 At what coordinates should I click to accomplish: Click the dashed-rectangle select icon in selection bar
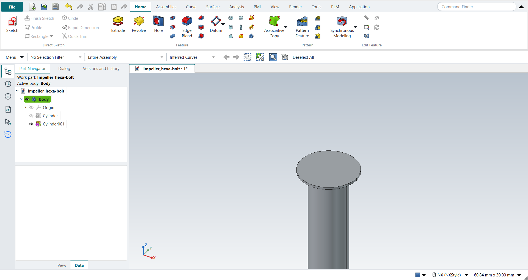pos(248,57)
